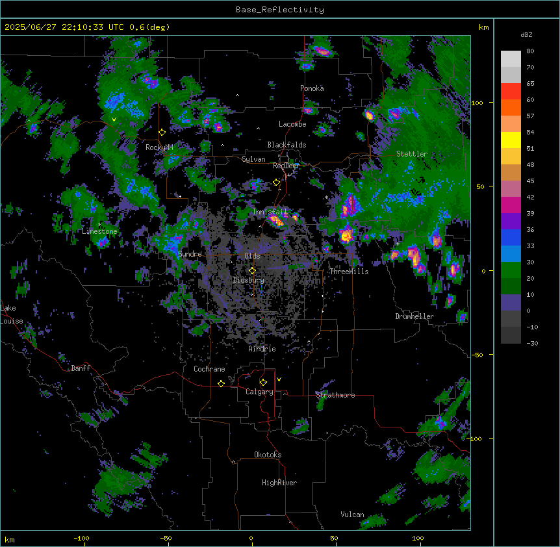Click the Olds city label
The width and height of the screenshot is (560, 547).
(252, 256)
